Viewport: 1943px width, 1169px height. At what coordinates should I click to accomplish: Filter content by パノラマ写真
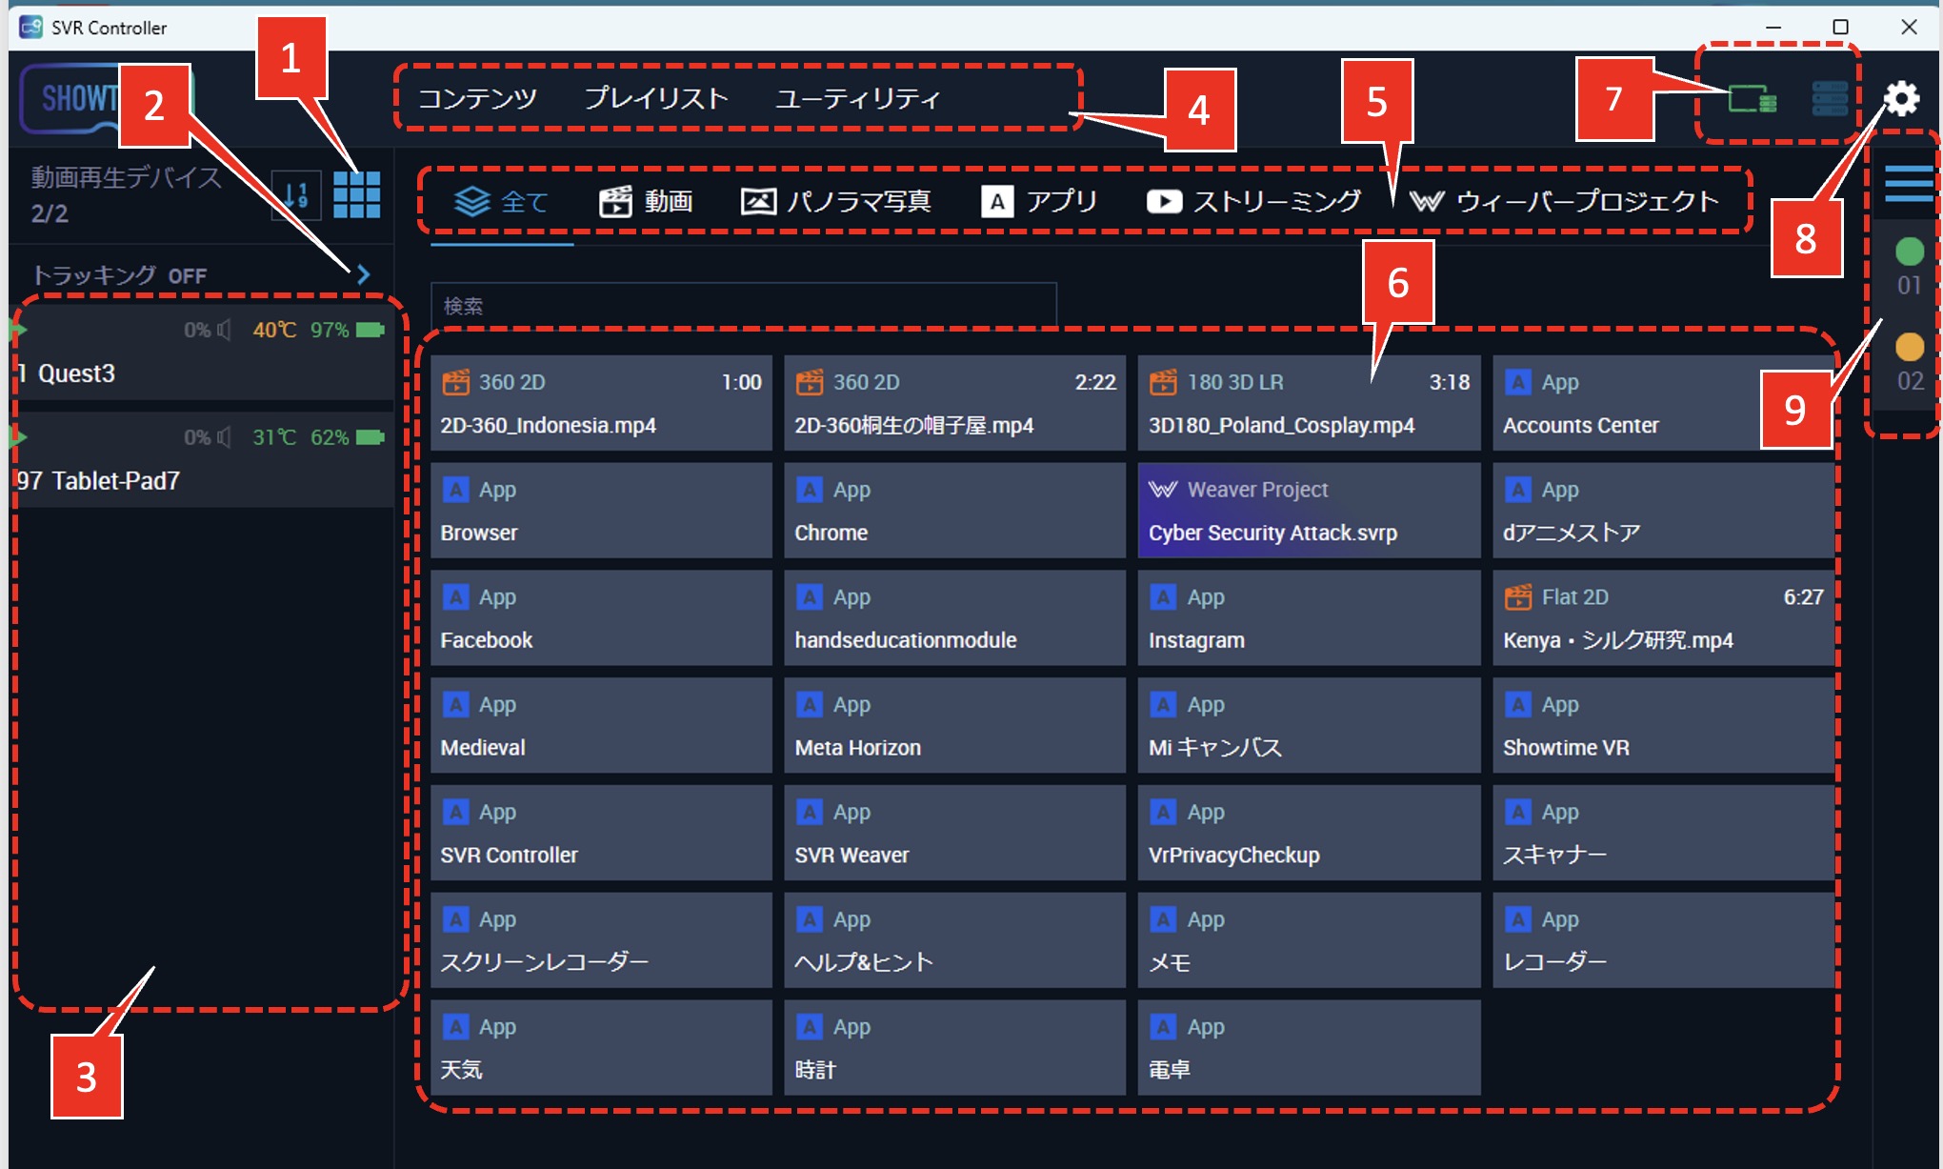tap(835, 201)
